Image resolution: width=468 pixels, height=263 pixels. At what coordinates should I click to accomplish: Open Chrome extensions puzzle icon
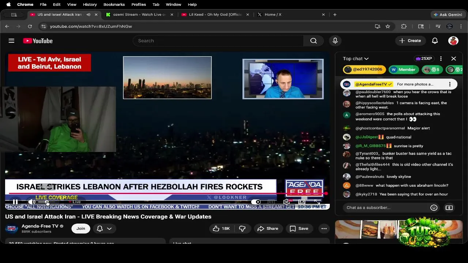pos(404,26)
